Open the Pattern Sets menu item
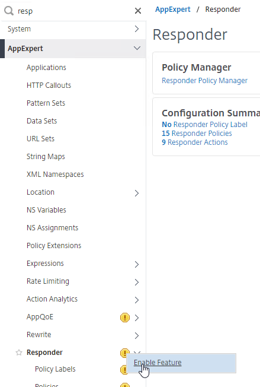The height and width of the screenshot is (387, 260). tap(46, 103)
